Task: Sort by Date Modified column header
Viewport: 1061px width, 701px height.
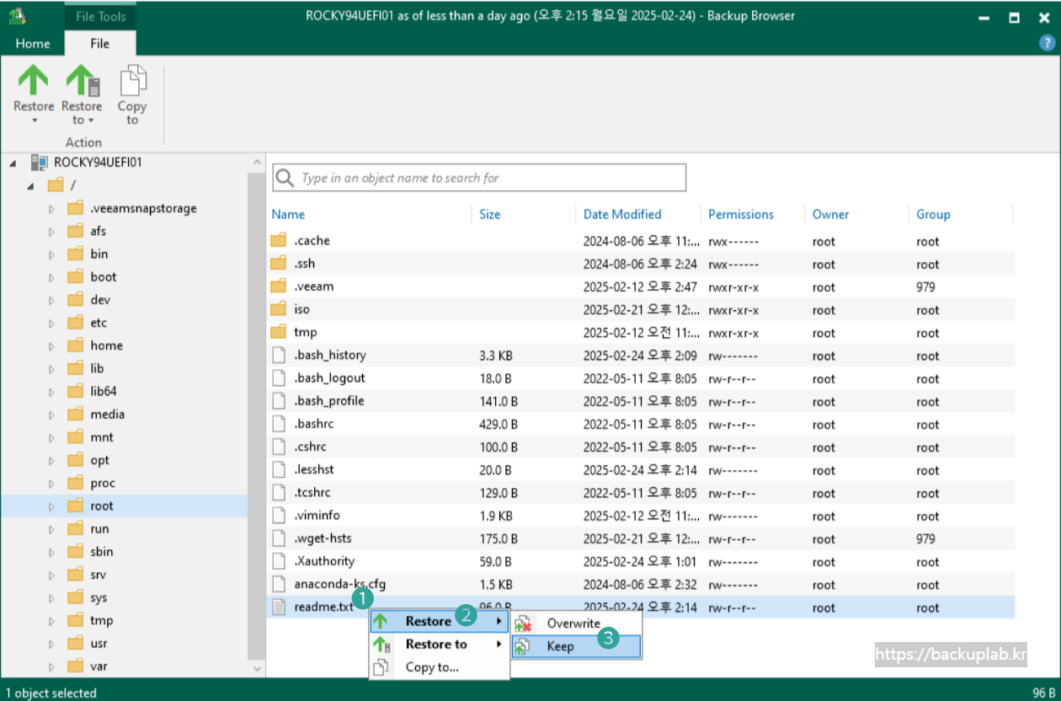Action: (622, 214)
